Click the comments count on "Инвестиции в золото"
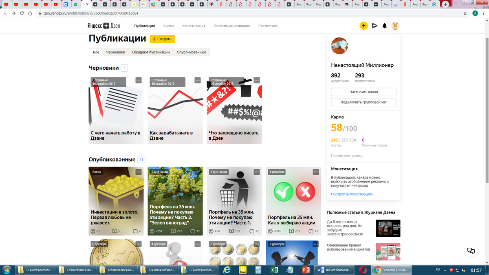Image resolution: width=489 pixels, height=275 pixels. click(137, 231)
